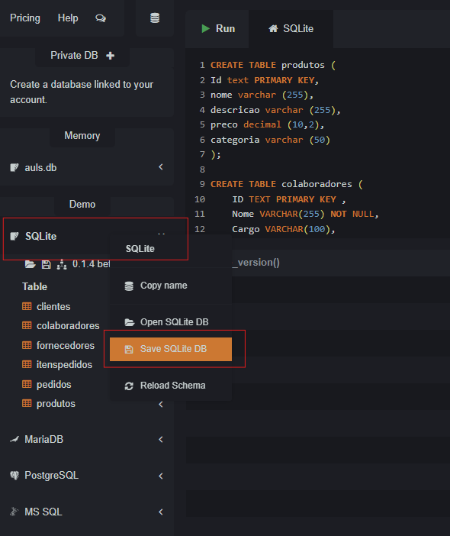The height and width of the screenshot is (536, 450).
Task: Click the Table heading in schema tree
Action: click(35, 286)
